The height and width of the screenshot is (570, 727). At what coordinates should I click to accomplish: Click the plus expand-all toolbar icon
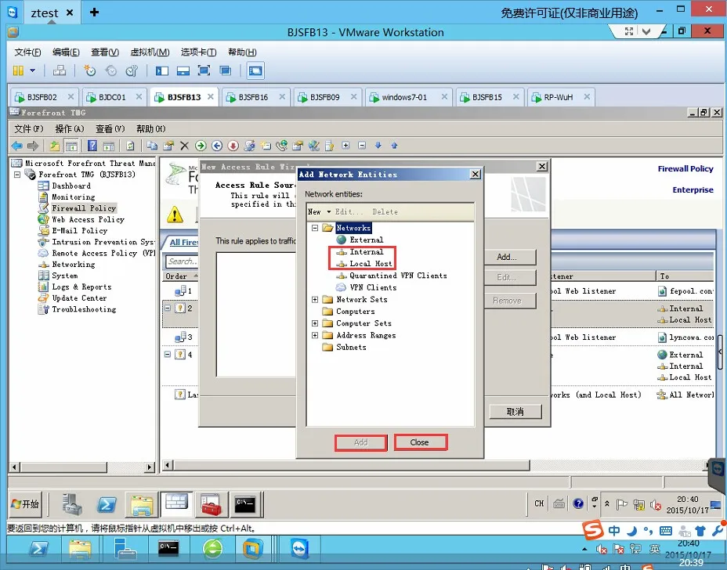pyautogui.click(x=345, y=146)
